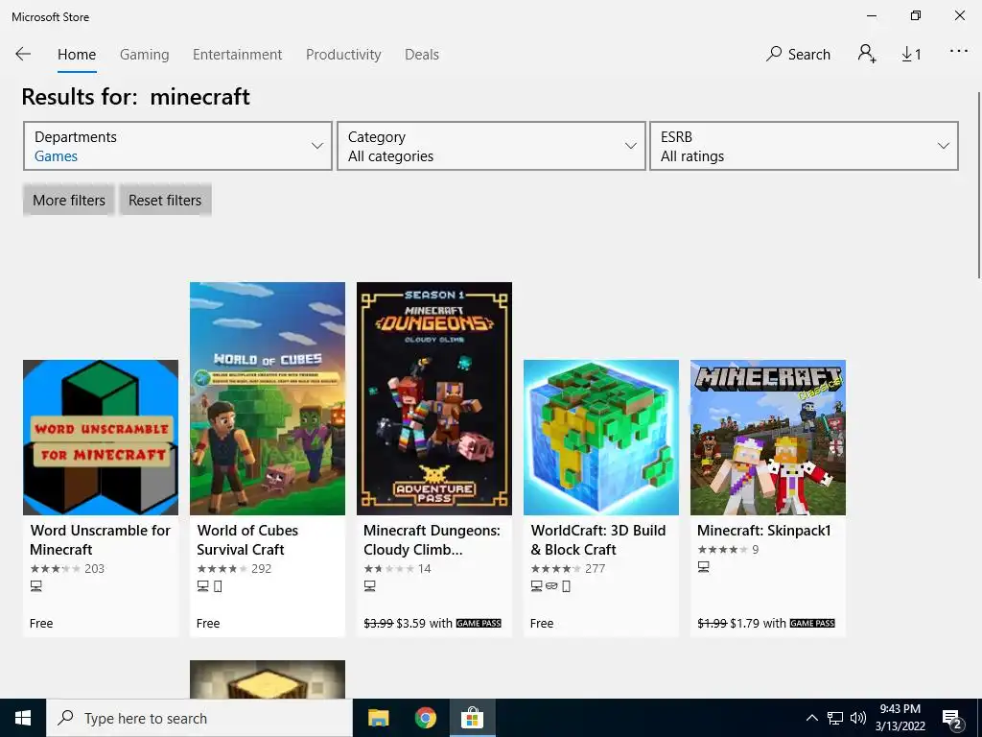Screen dimensions: 982x737
Task: Click the WorldCraft cube thumbnail
Action: pos(601,438)
